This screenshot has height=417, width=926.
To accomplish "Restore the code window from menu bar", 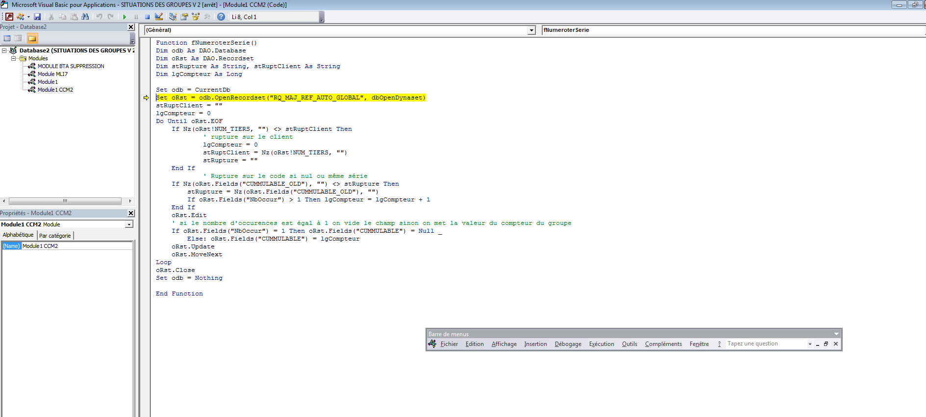I will click(x=826, y=344).
